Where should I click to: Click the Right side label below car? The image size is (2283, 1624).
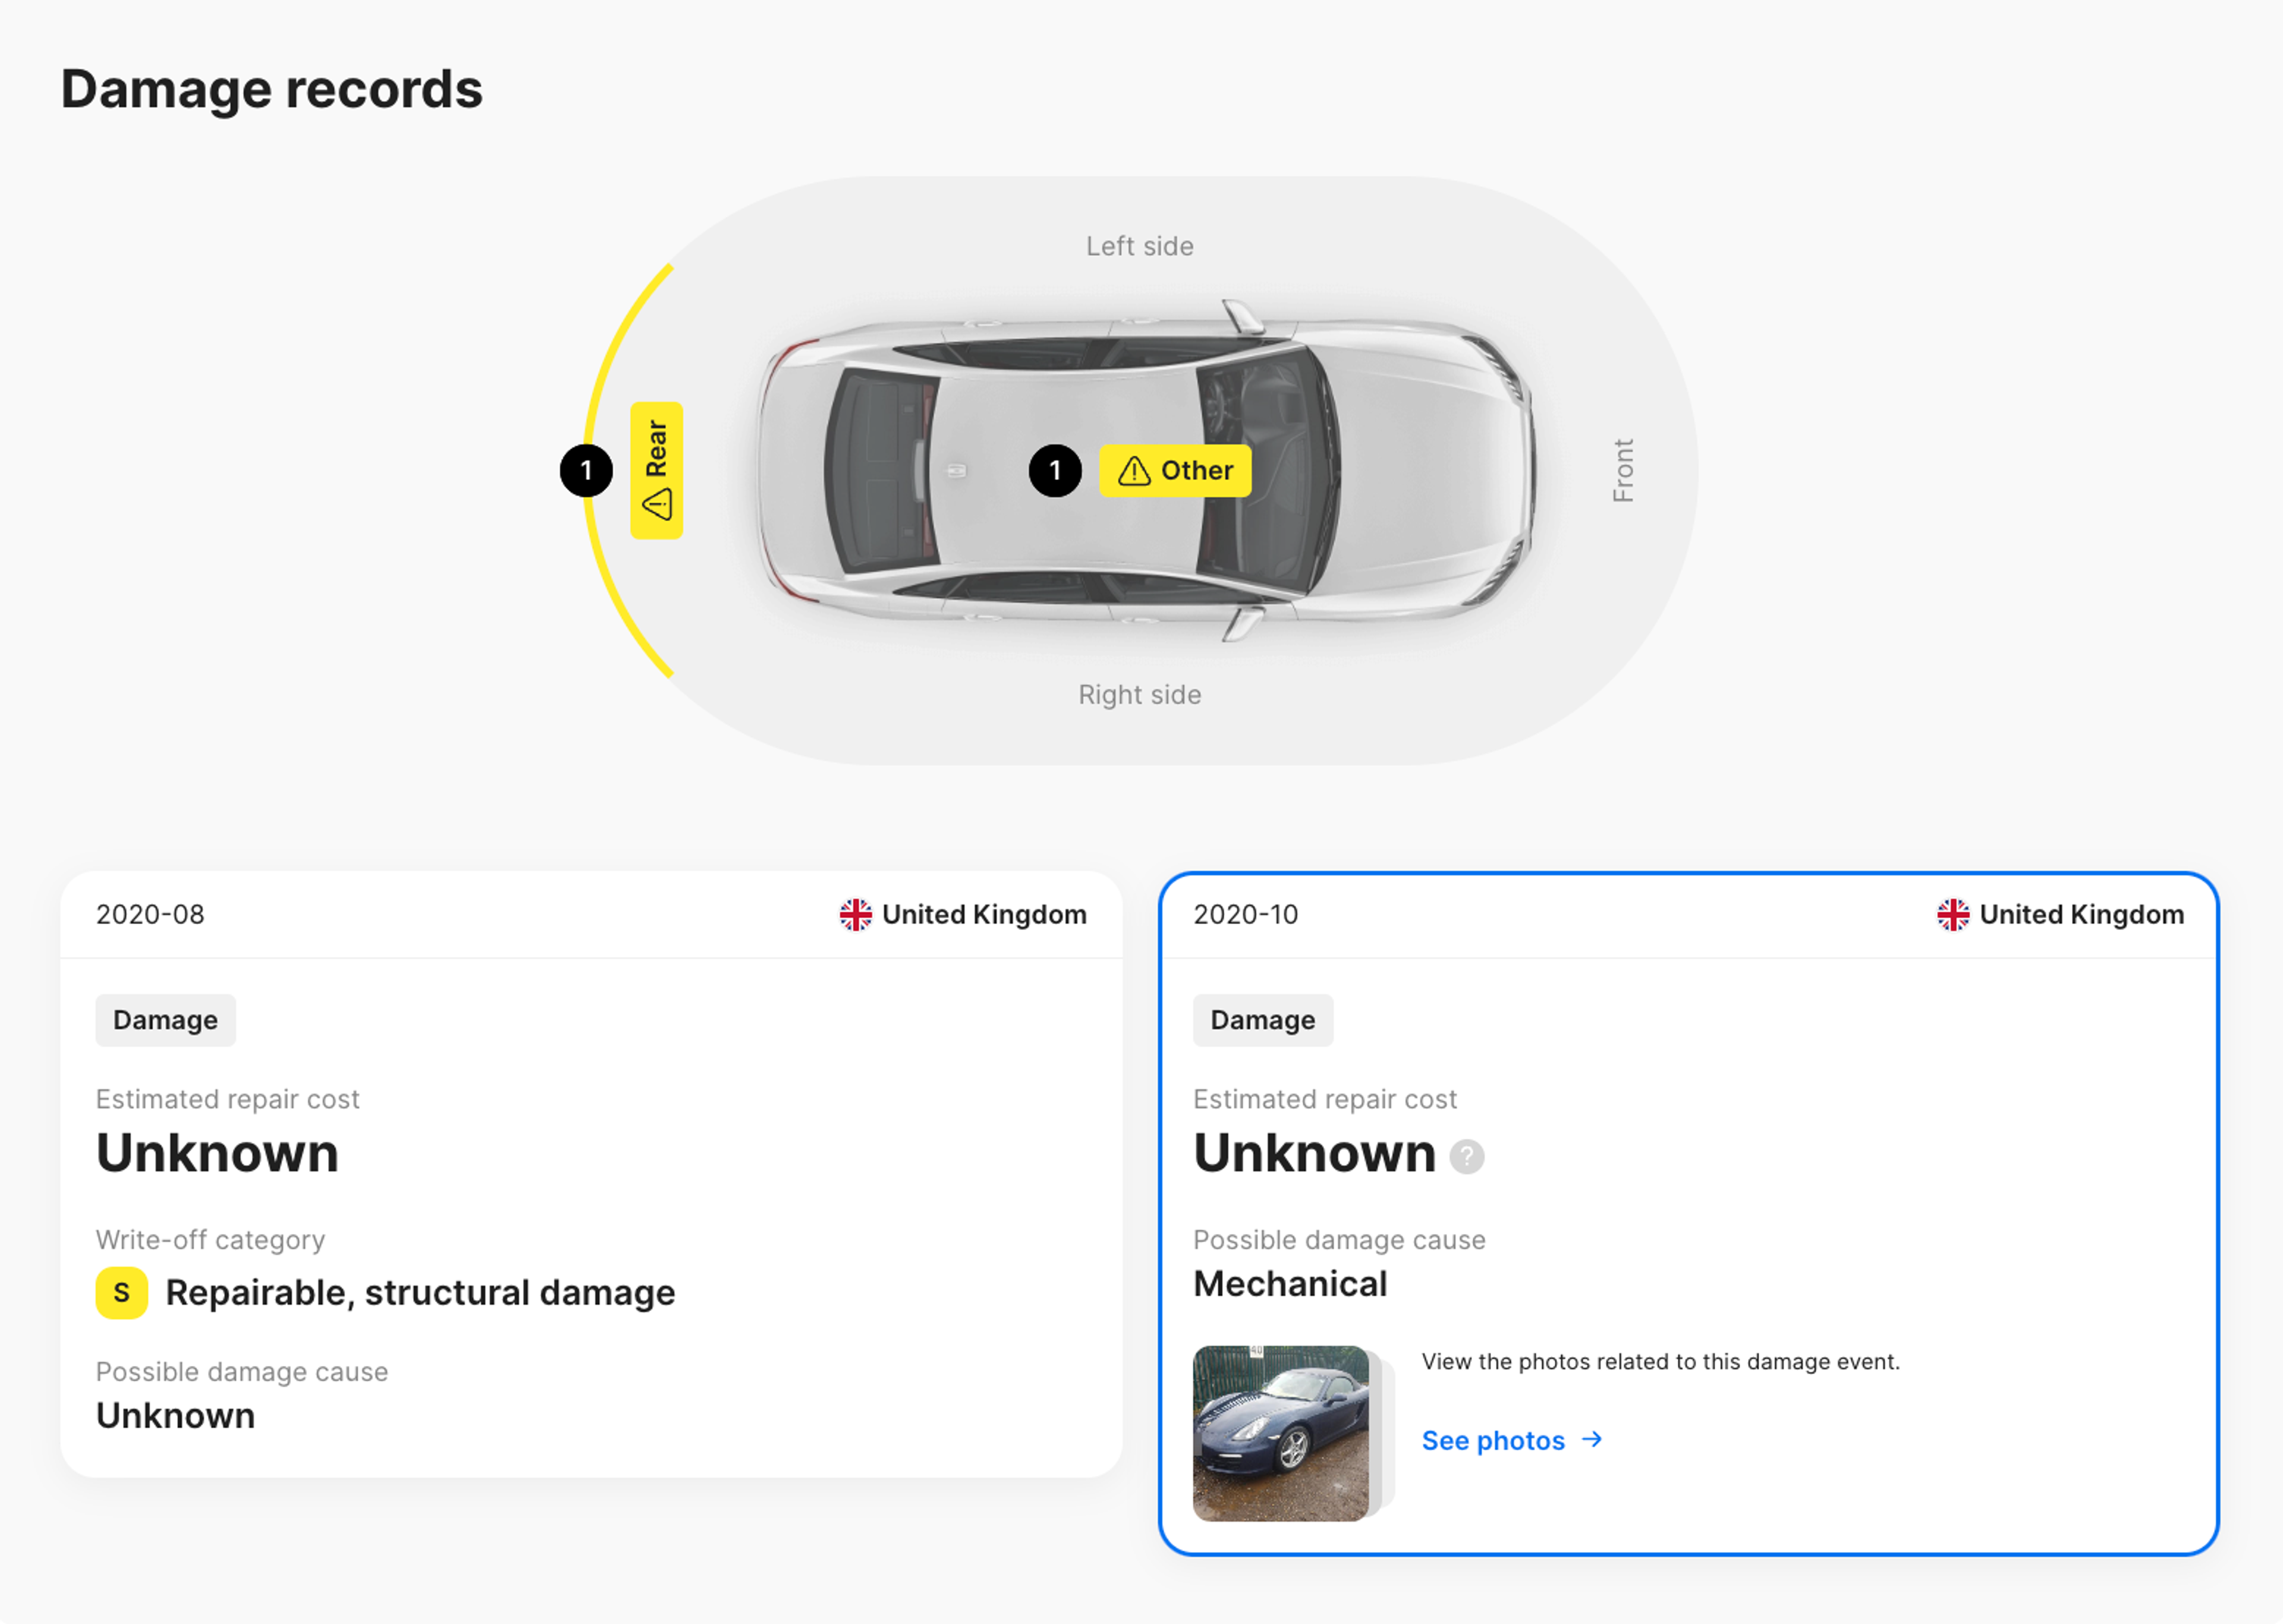click(1140, 694)
